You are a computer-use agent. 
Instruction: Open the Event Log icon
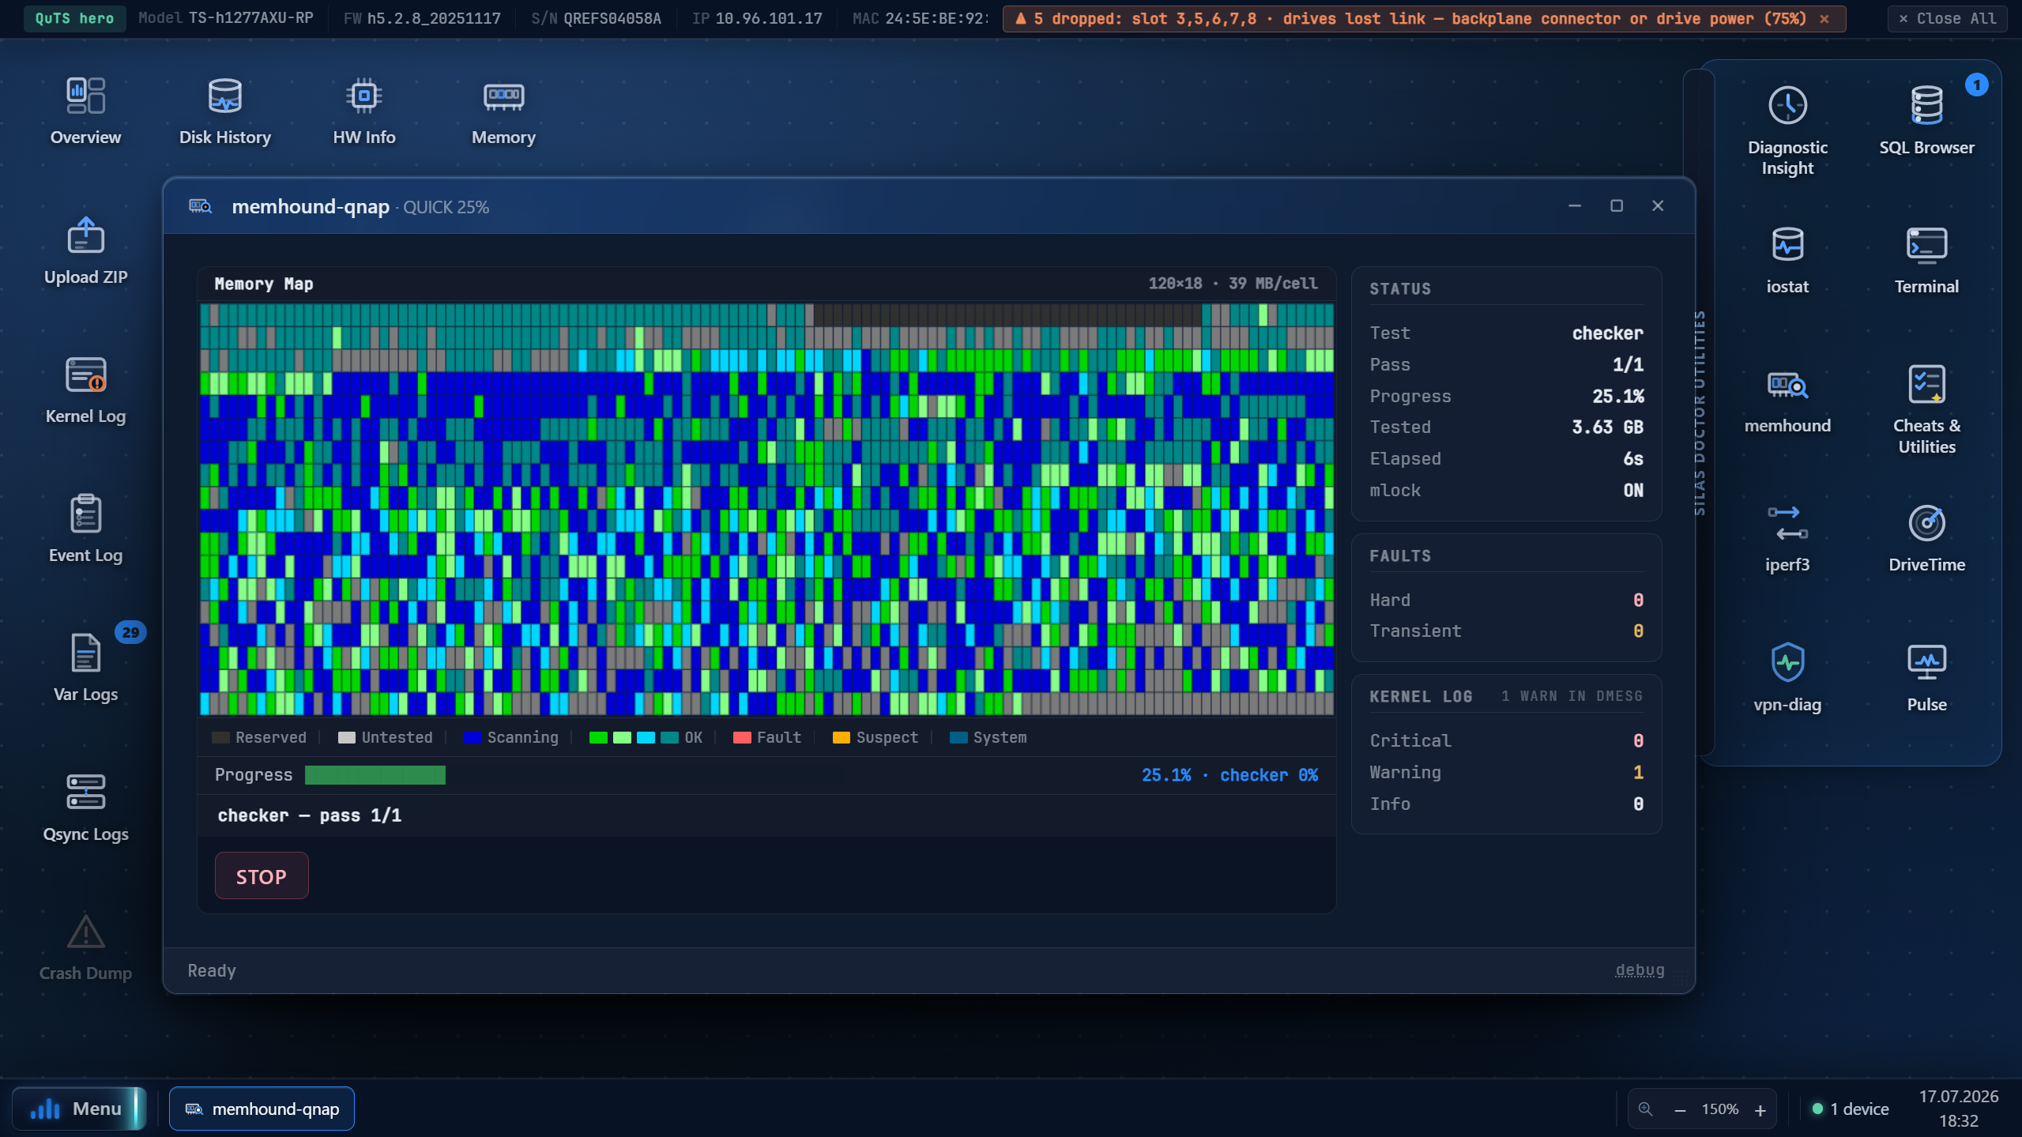coord(85,529)
